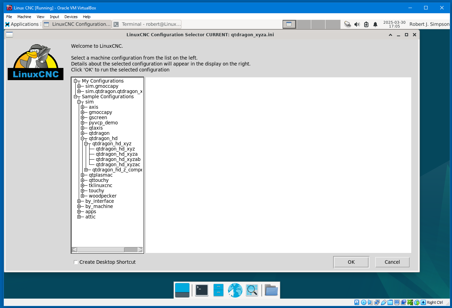Open the home folder icon in dock
Image resolution: width=452 pixels, height=308 pixels.
(271, 290)
